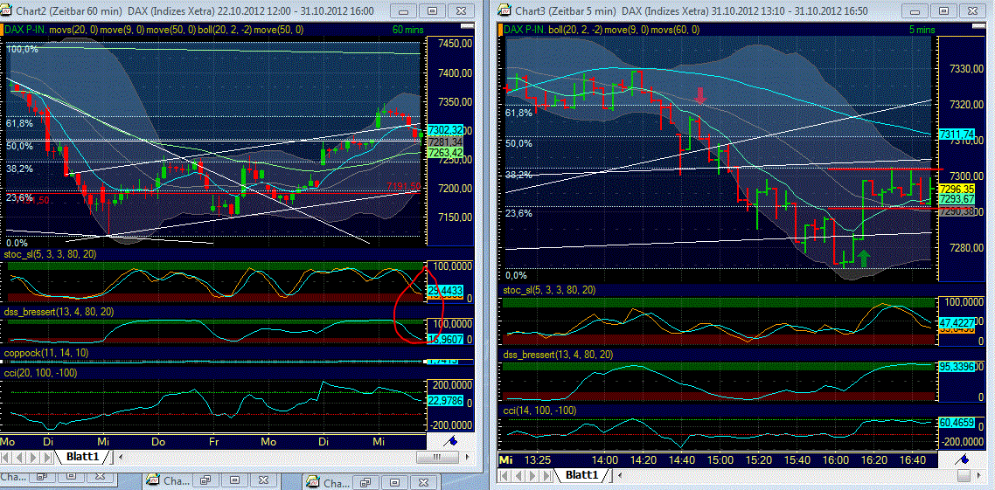Click the 95,3396 dss_bressert value tag
Screen dimensions: 995x490
[x=957, y=366]
